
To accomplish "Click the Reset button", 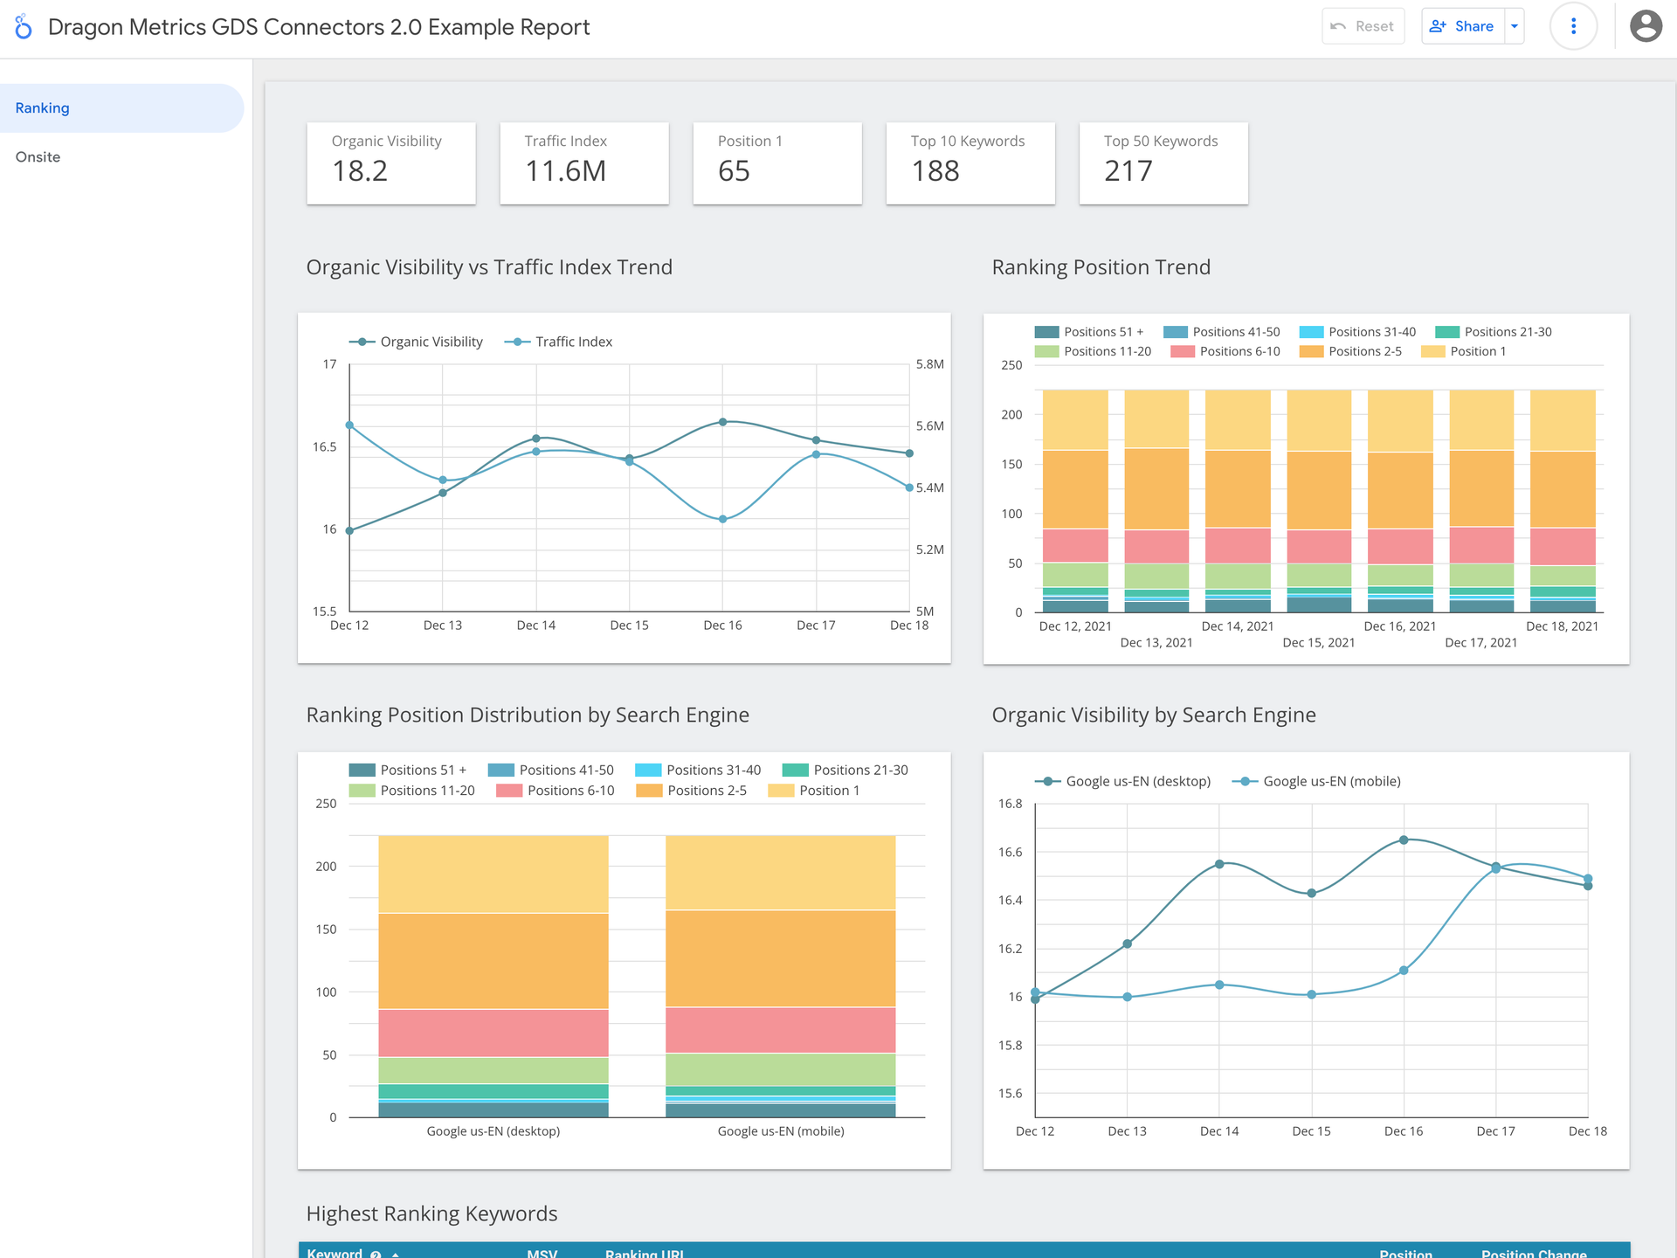I will [1363, 26].
